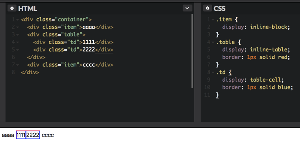Expand the HTML panel dropdown chevron
This screenshot has height=149, width=300.
pos(187,8)
